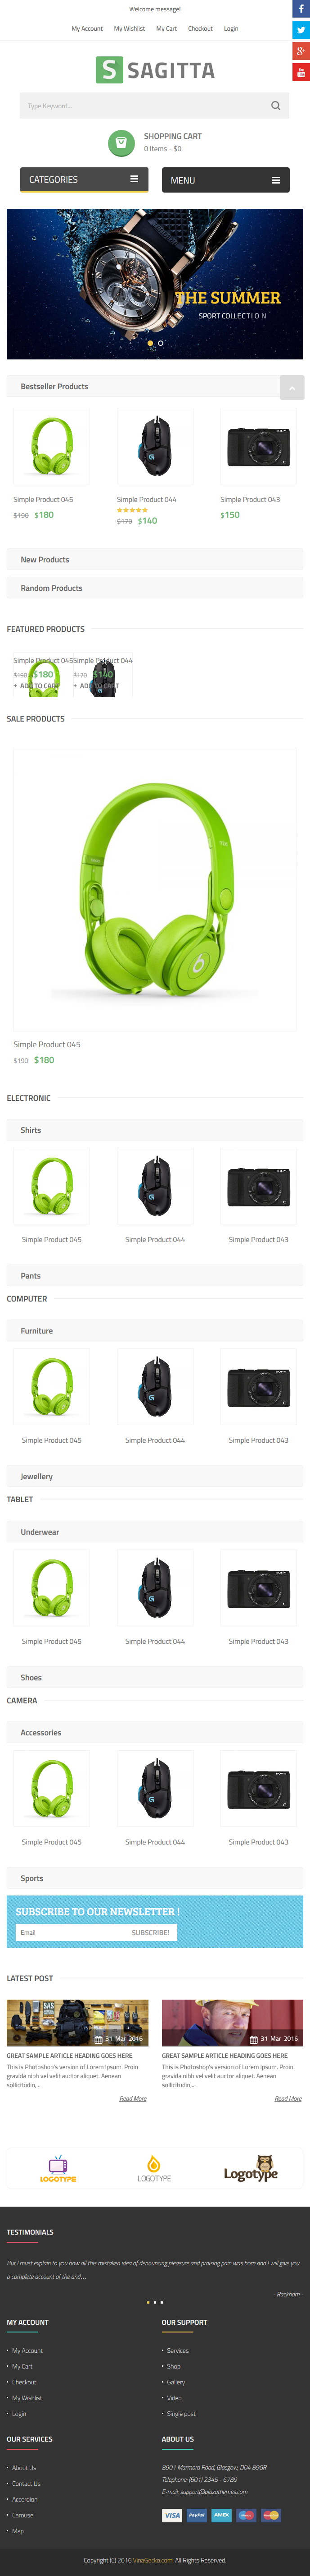The image size is (310, 2576).
Task: Open the large green headphones sale image
Action: (x=154, y=889)
